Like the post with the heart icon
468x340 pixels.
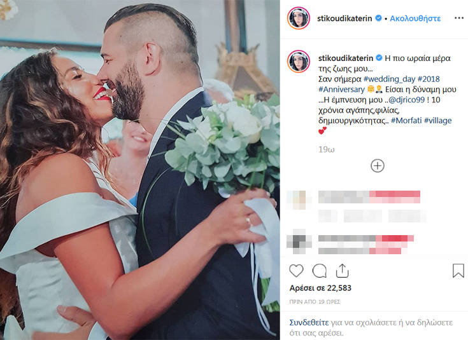point(296,271)
